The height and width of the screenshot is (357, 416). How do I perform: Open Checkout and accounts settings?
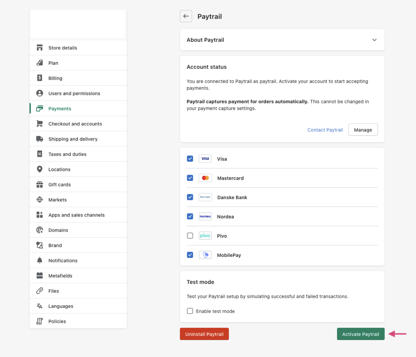[75, 124]
